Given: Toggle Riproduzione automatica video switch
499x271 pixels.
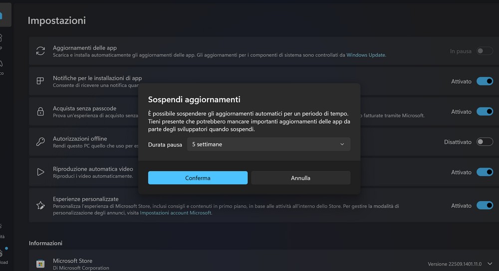Looking at the screenshot, I should [x=484, y=172].
